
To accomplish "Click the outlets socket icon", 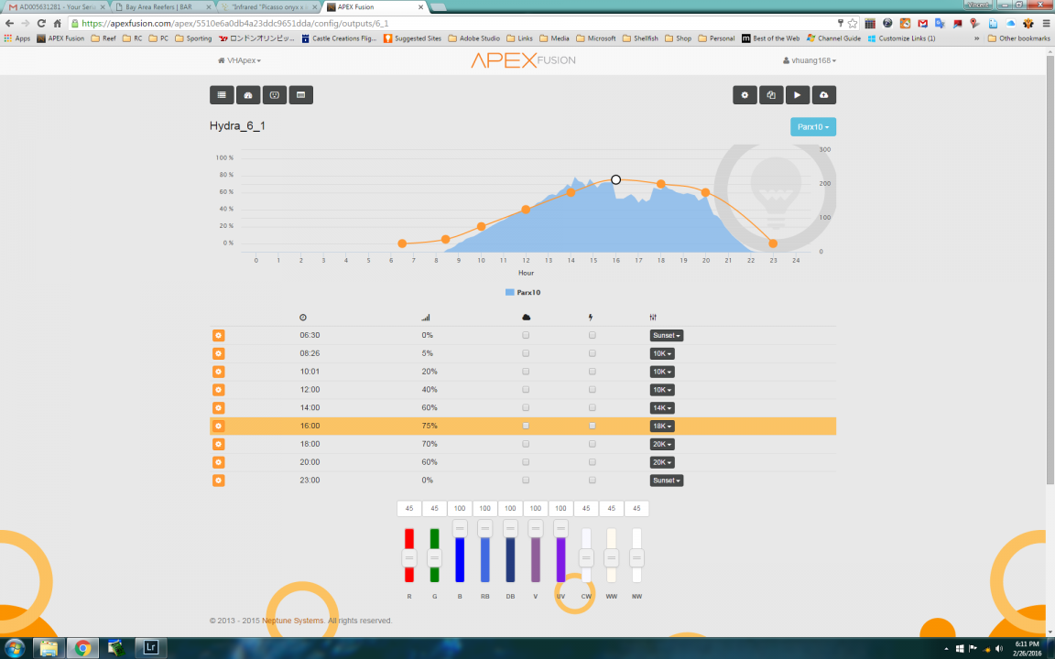I will [x=275, y=94].
